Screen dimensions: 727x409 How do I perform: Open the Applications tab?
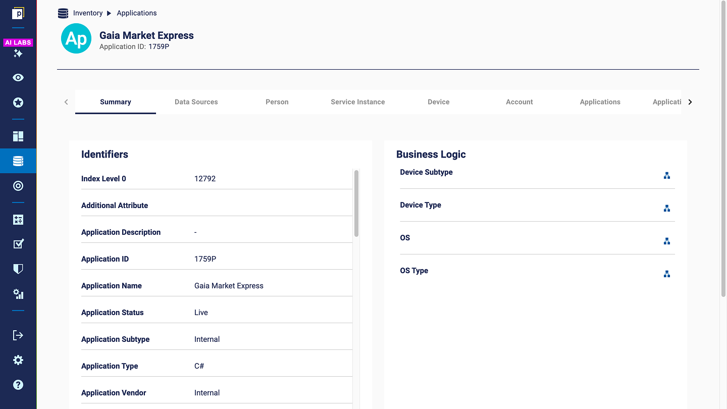[600, 102]
